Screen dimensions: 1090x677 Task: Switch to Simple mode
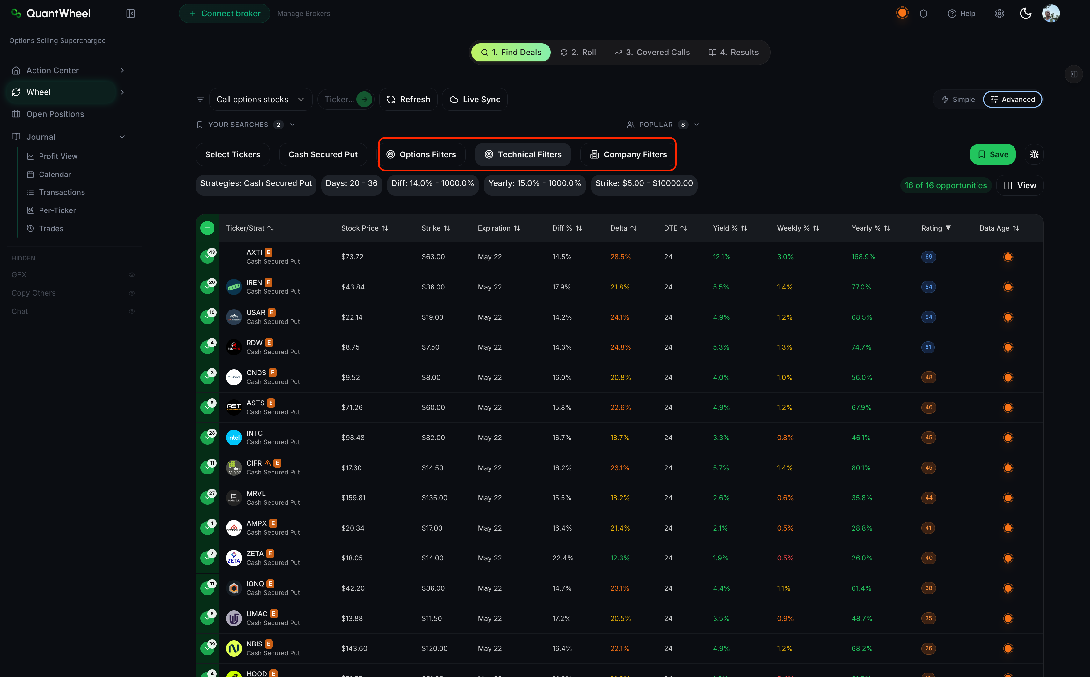pyautogui.click(x=958, y=99)
